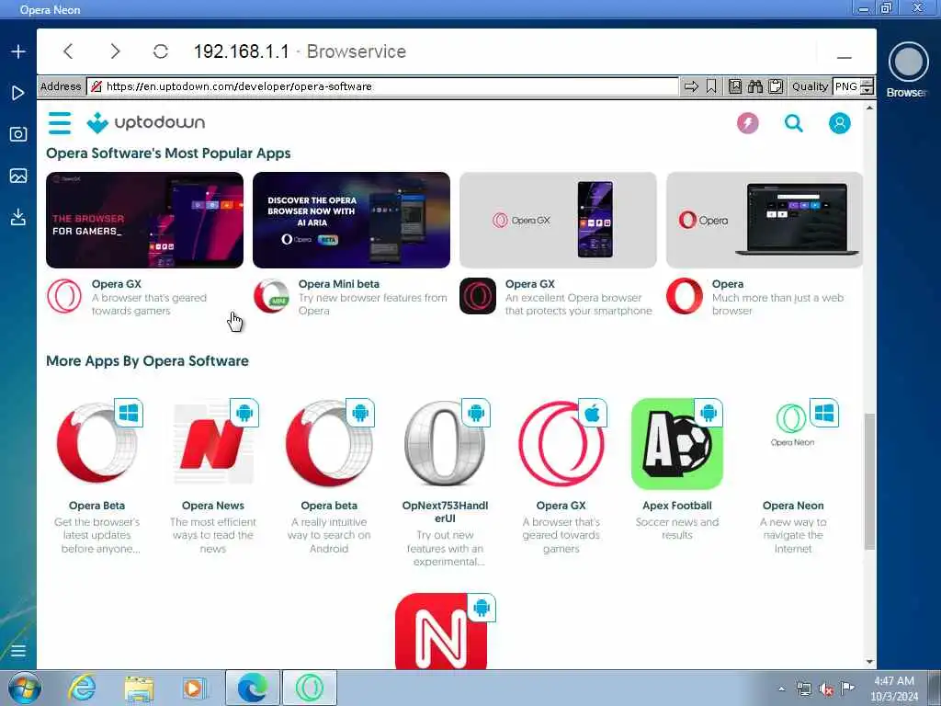Open Opera laptop banner image
The image size is (941, 706).
pyautogui.click(x=765, y=220)
